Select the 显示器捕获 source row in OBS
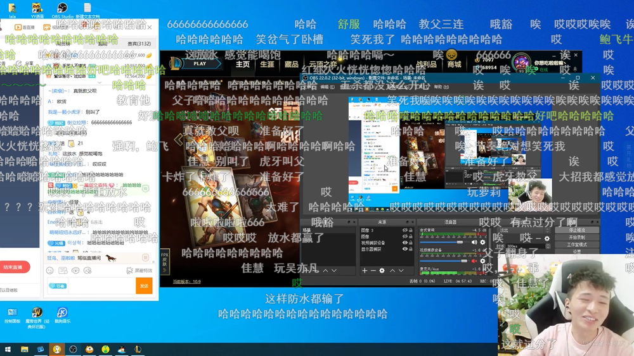This screenshot has width=634, height=356. [x=387, y=249]
